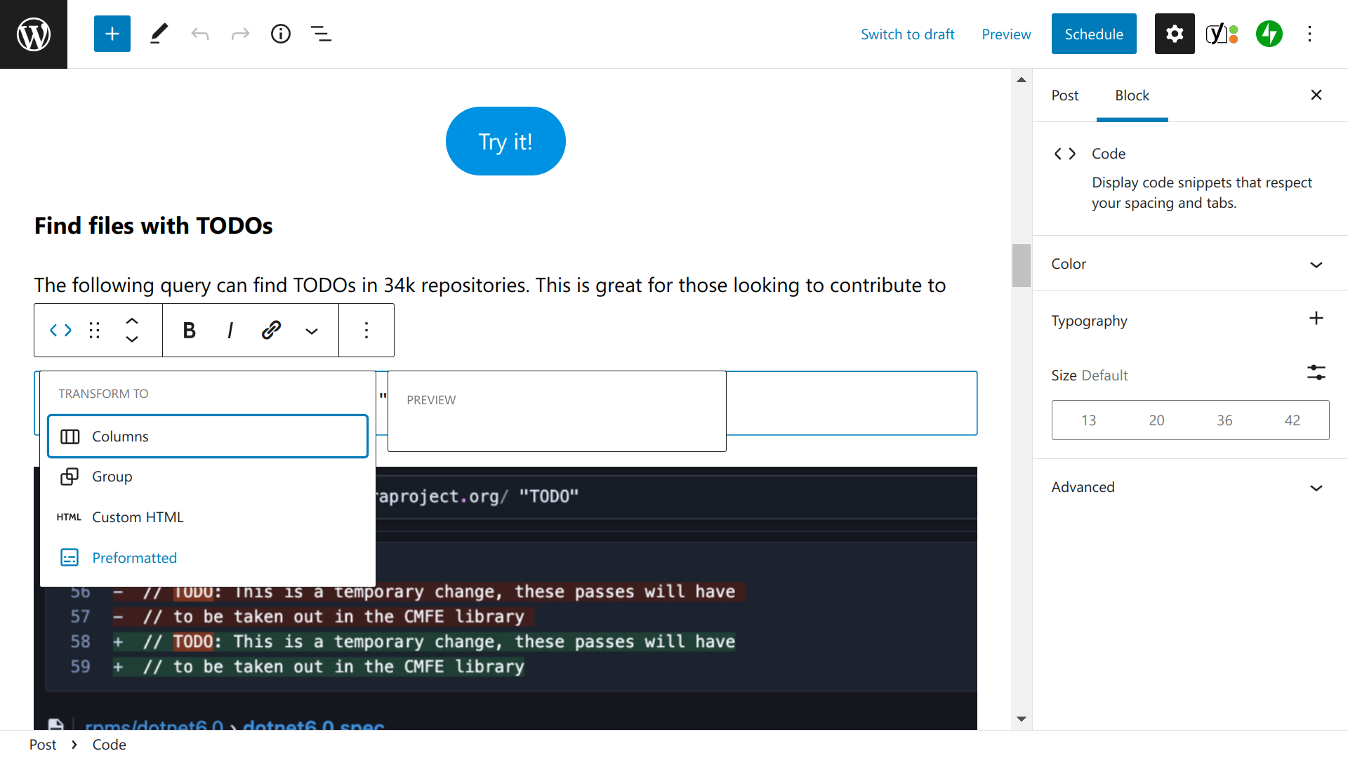1348x758 pixels.
Task: Select font size 36
Action: coord(1224,420)
